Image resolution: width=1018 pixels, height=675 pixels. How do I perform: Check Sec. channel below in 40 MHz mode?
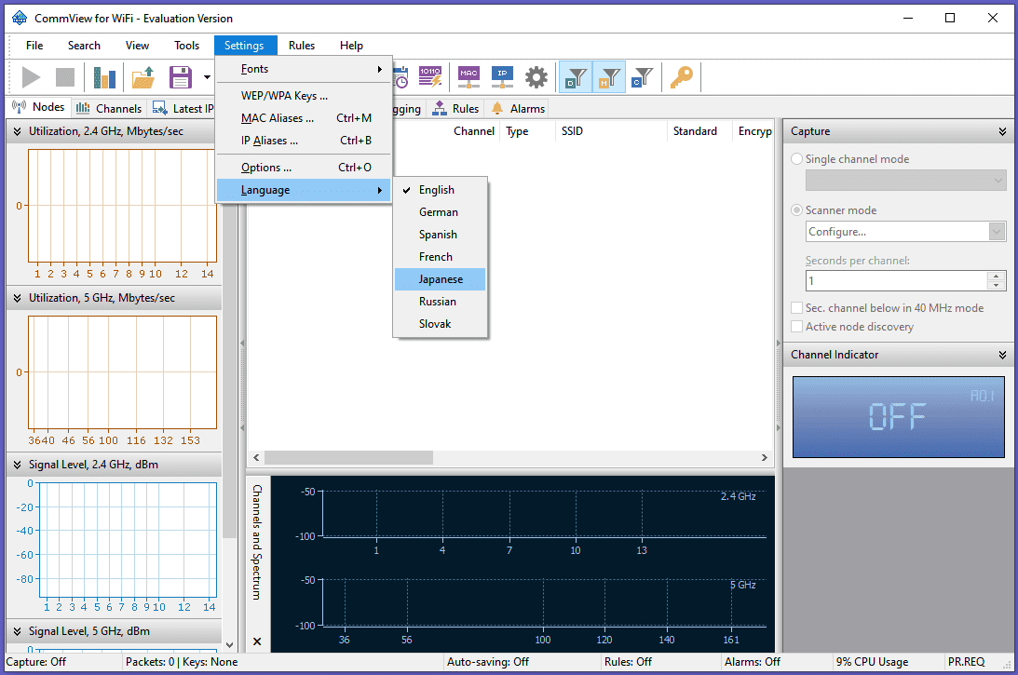click(797, 308)
